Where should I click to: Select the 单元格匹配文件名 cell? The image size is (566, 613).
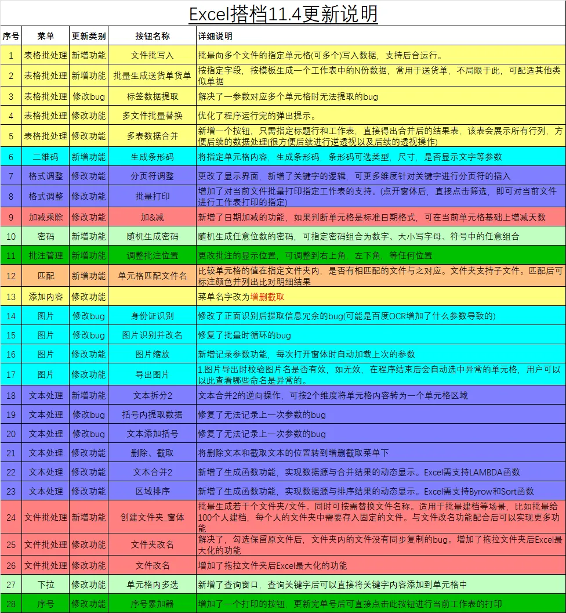pyautogui.click(x=153, y=276)
